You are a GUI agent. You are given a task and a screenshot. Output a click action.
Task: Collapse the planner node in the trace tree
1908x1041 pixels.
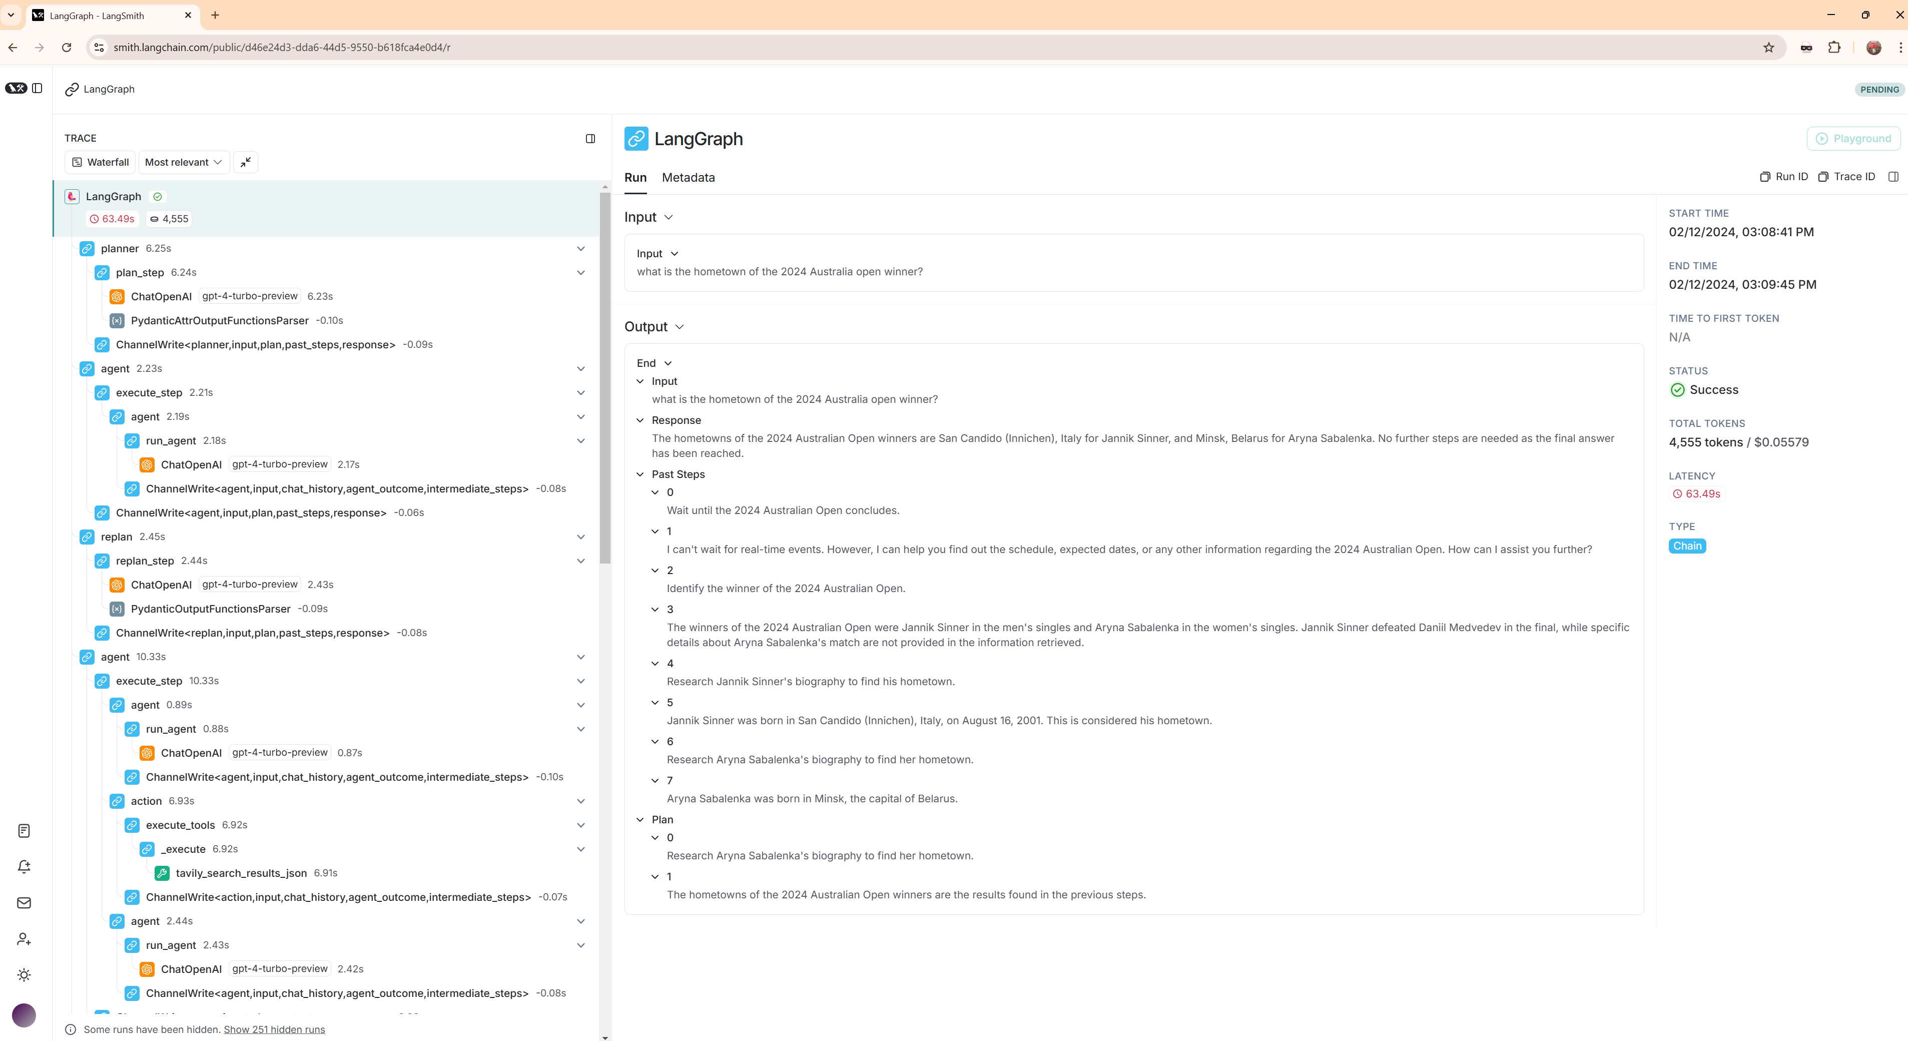[580, 248]
